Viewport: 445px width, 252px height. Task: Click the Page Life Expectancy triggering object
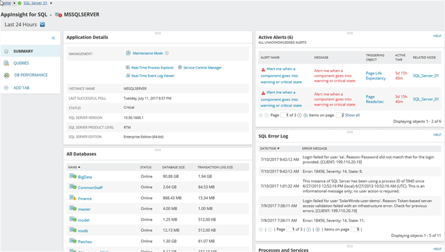pyautogui.click(x=375, y=76)
